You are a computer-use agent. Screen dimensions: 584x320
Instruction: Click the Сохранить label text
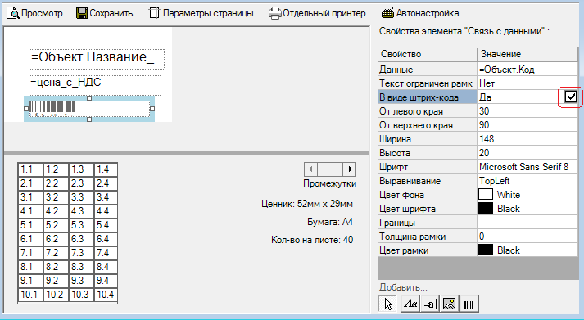click(111, 13)
